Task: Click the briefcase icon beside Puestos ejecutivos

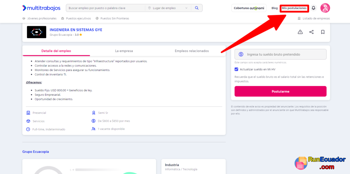Action: coord(63,18)
